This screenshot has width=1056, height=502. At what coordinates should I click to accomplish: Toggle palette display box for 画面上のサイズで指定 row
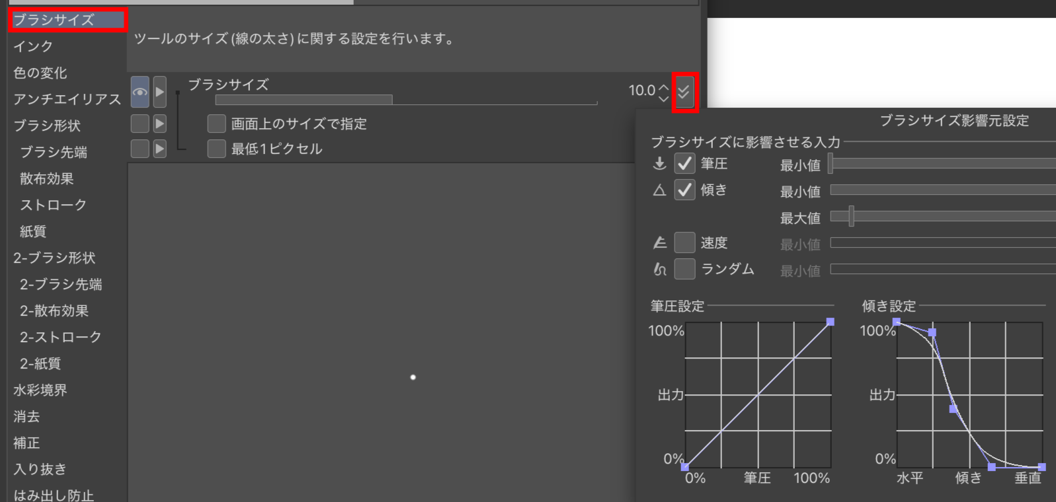coord(140,124)
